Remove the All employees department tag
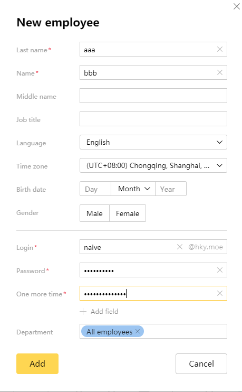This screenshot has height=392, width=242. coord(138,331)
